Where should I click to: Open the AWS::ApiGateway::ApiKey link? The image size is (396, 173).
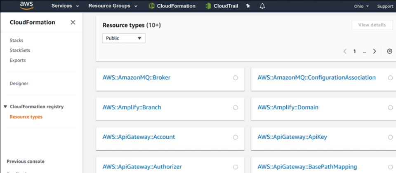tap(292, 137)
